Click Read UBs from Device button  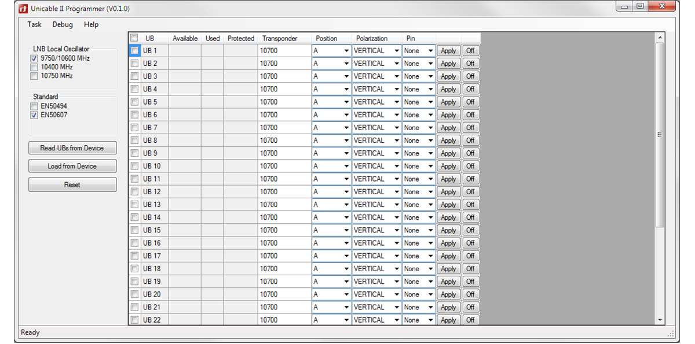point(72,148)
